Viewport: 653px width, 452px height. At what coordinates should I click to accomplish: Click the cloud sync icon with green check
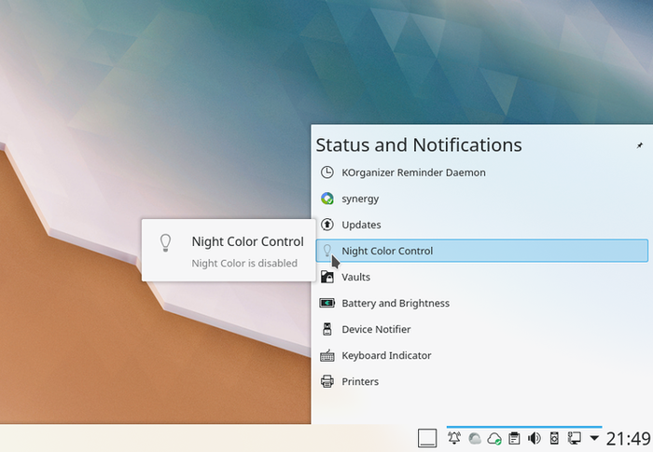click(494, 438)
